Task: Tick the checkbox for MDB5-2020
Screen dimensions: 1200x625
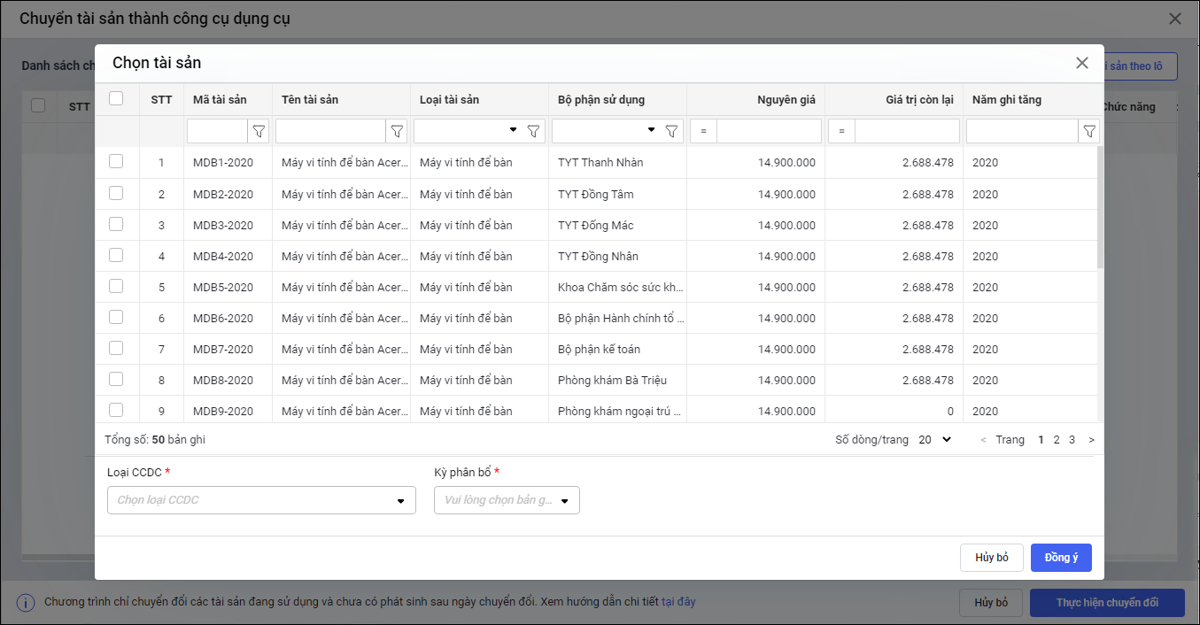Action: click(116, 286)
